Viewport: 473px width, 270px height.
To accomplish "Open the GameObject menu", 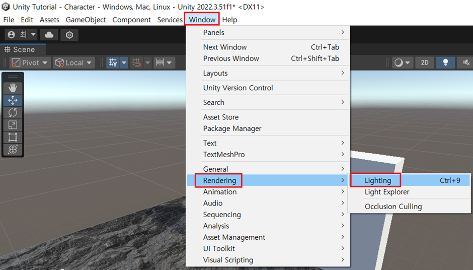I will pyautogui.click(x=86, y=20).
